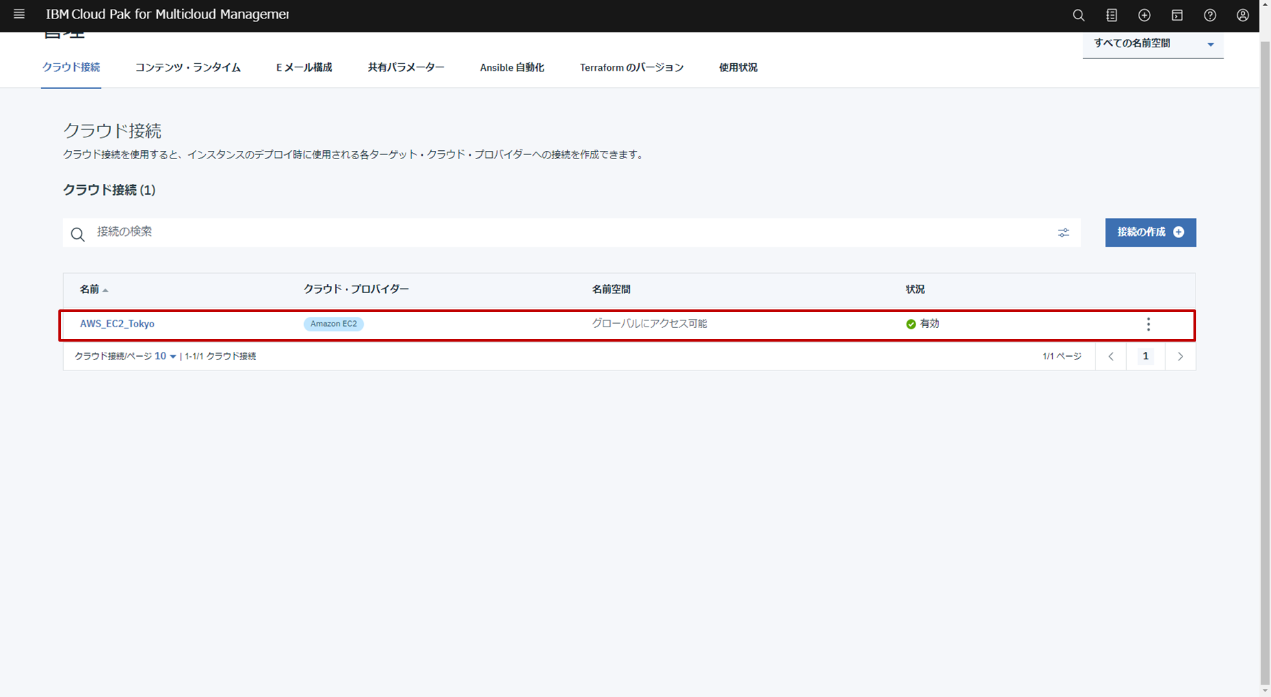Screen dimensions: 1271x697
Task: Open the getting started document icon
Action: (x=1112, y=15)
